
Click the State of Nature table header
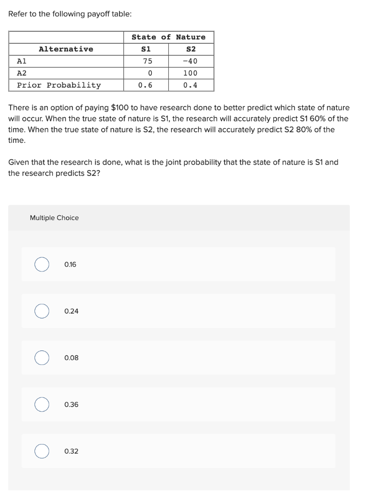pos(169,37)
